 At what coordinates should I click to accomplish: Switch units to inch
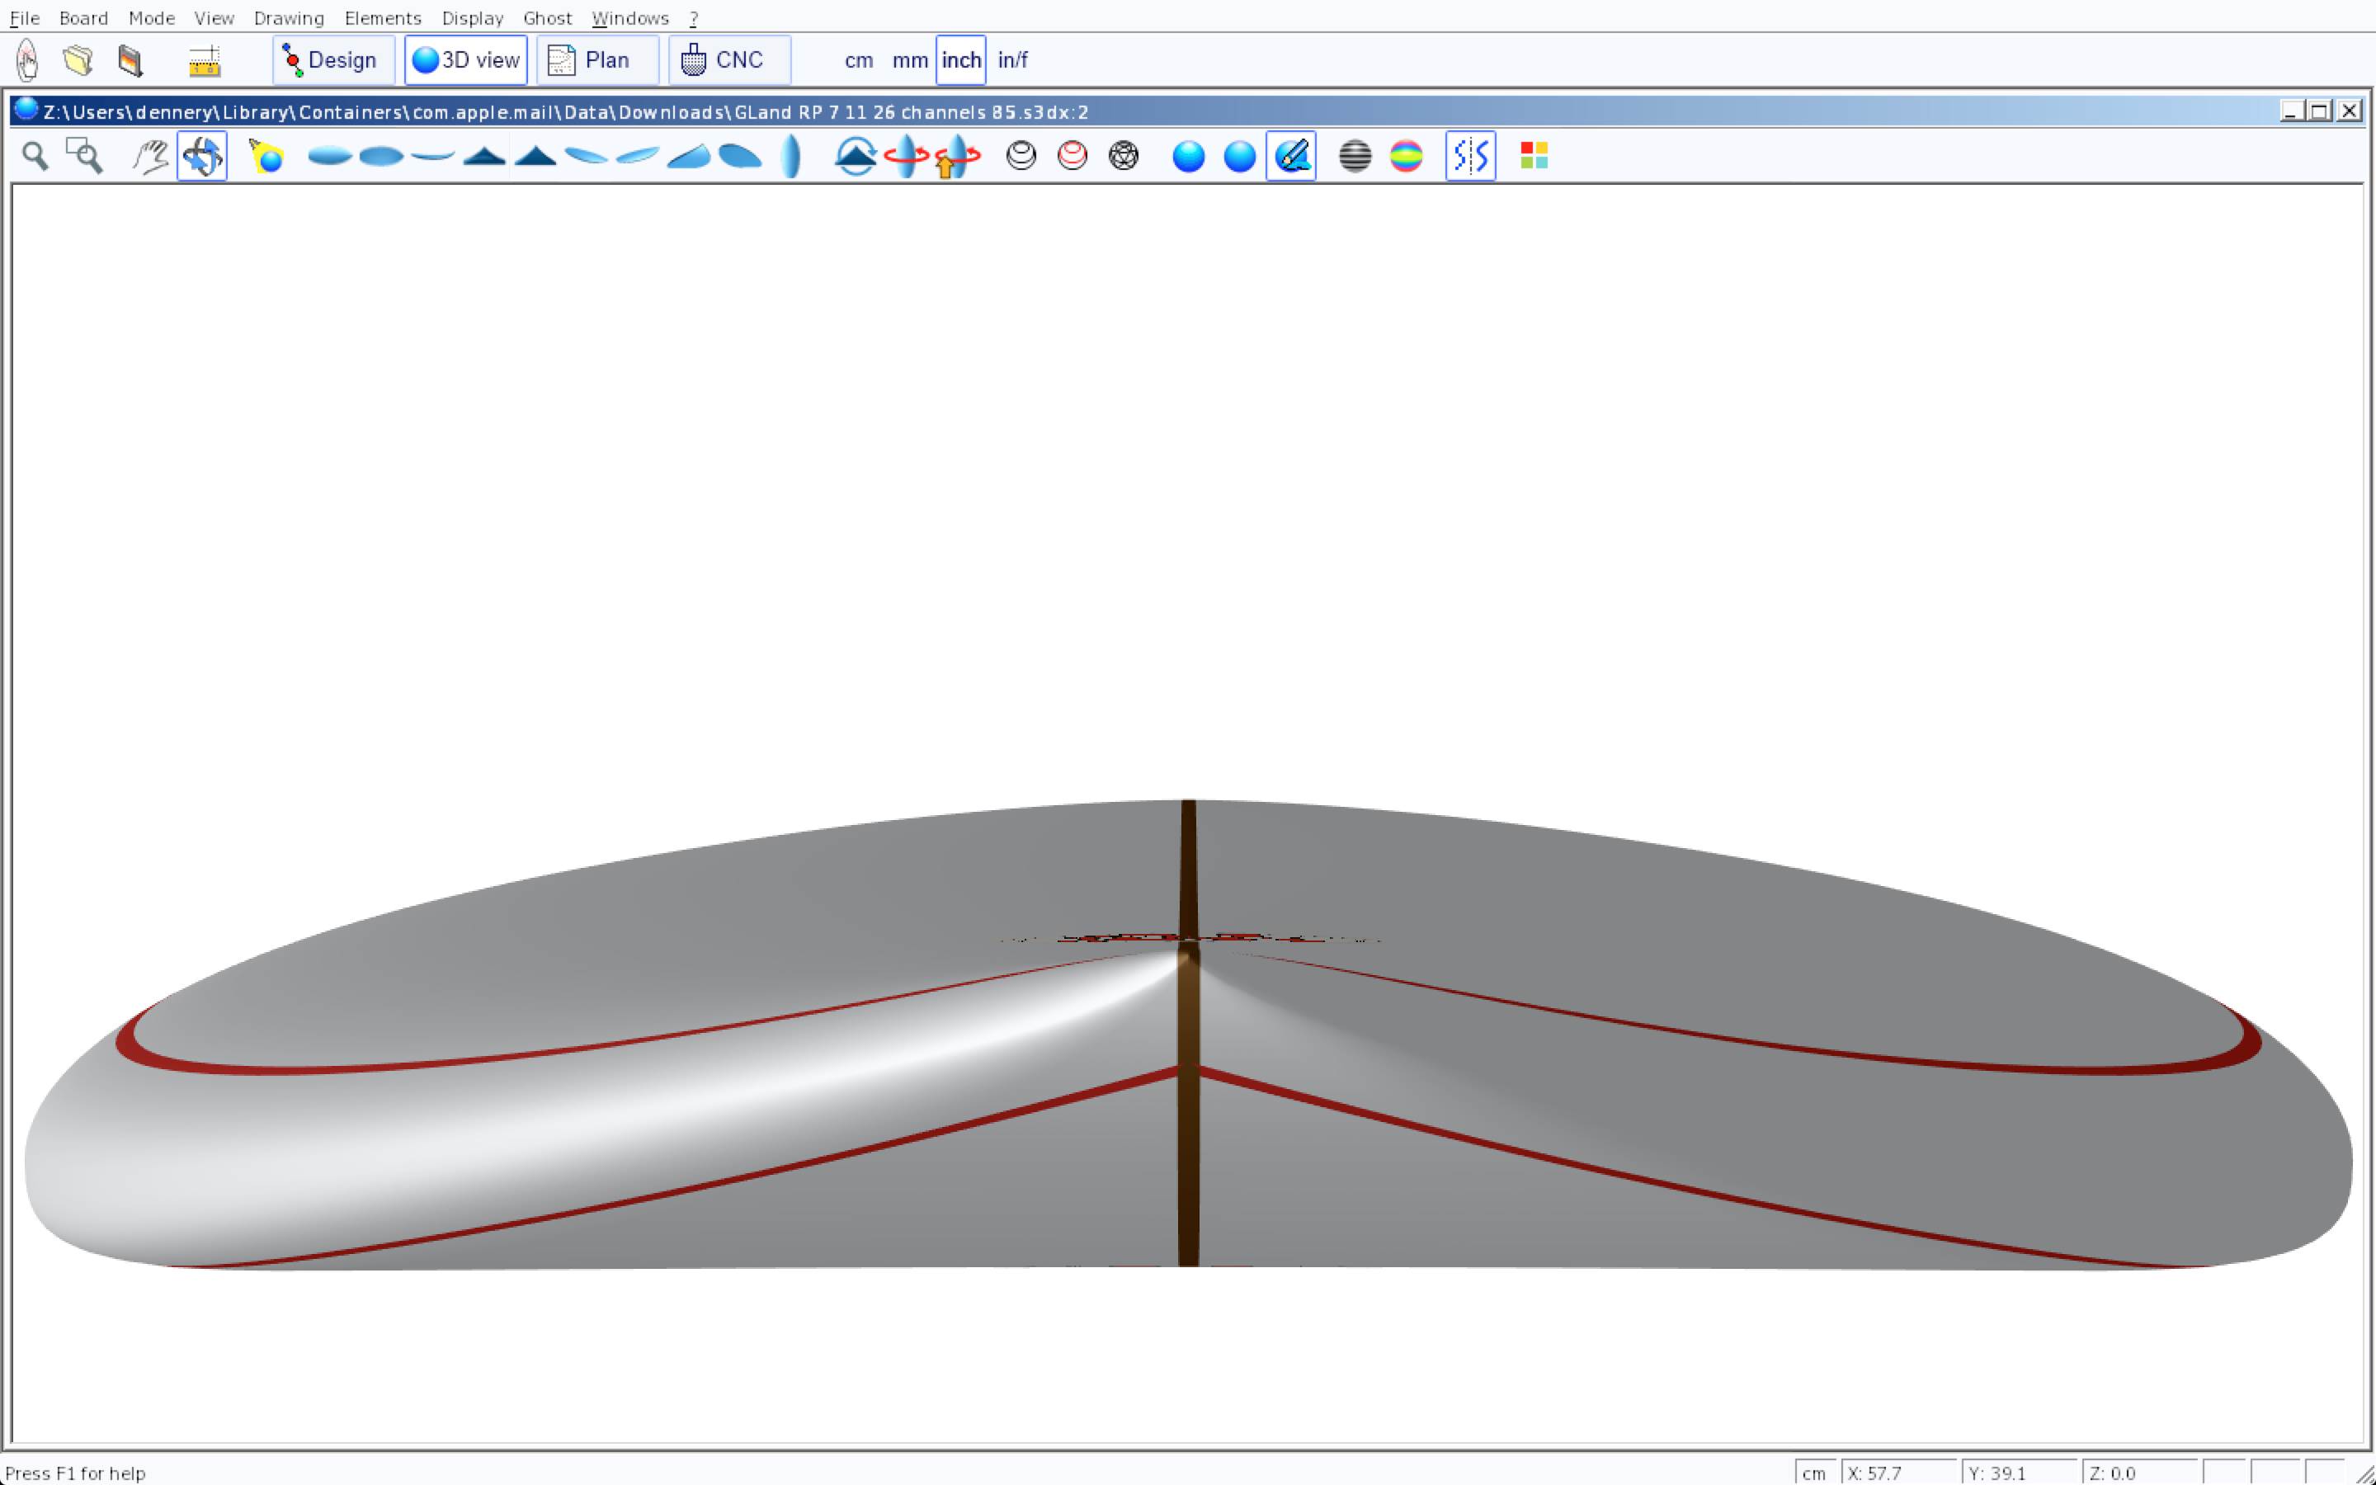pos(960,60)
